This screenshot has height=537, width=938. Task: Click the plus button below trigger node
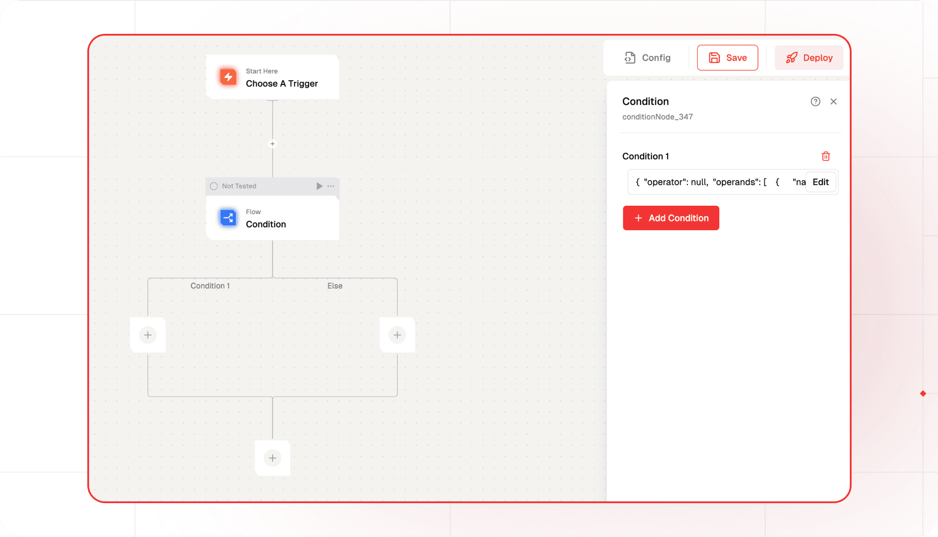coord(273,143)
